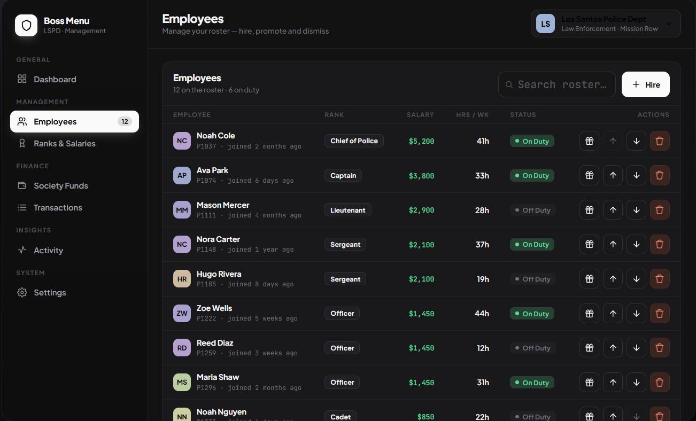Give Nora Carter a bonus gift
This screenshot has width=696, height=421.
point(589,244)
